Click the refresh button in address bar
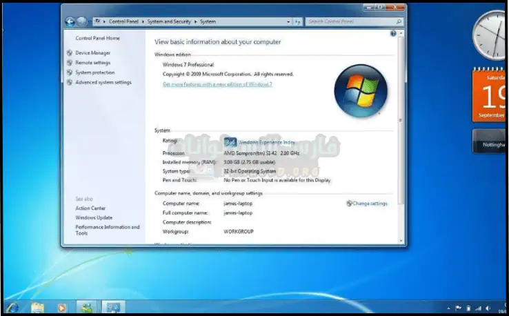The height and width of the screenshot is (316, 509). (x=296, y=21)
